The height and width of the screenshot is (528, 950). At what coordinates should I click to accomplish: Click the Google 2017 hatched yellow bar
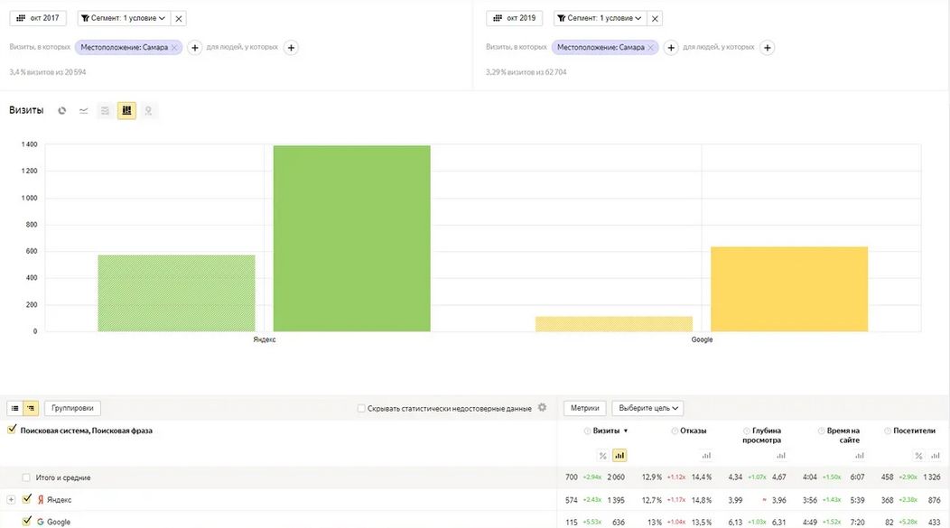coord(614,324)
